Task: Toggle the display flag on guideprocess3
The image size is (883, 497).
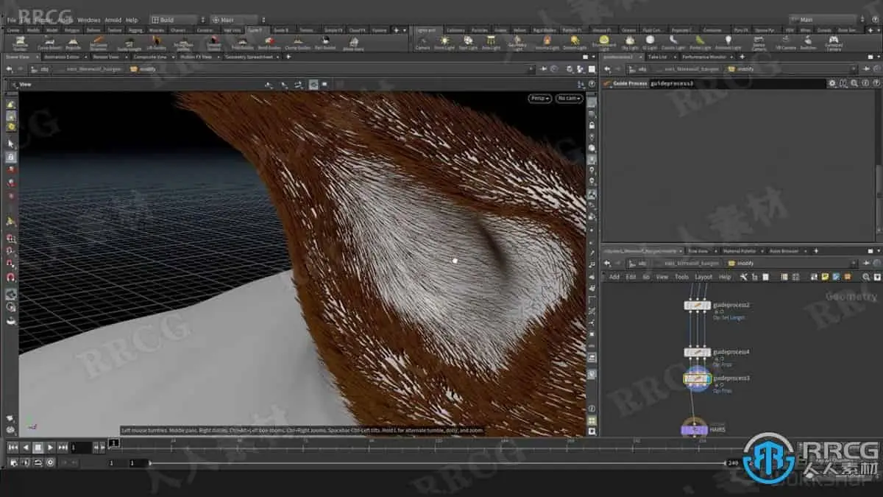Action: click(707, 378)
